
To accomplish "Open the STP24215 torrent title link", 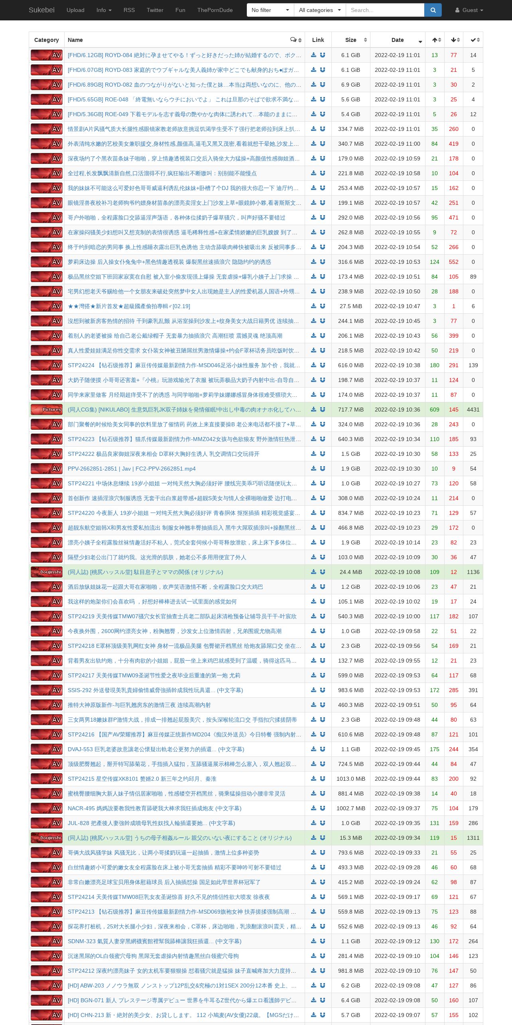I will pyautogui.click(x=142, y=779).
